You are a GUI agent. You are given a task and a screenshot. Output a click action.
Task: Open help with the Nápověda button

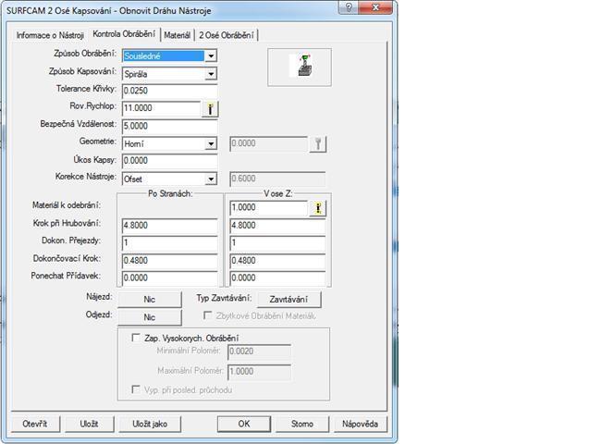361,424
